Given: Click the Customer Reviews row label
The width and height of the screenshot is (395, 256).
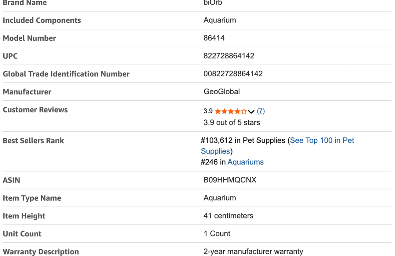Looking at the screenshot, I should pos(35,110).
